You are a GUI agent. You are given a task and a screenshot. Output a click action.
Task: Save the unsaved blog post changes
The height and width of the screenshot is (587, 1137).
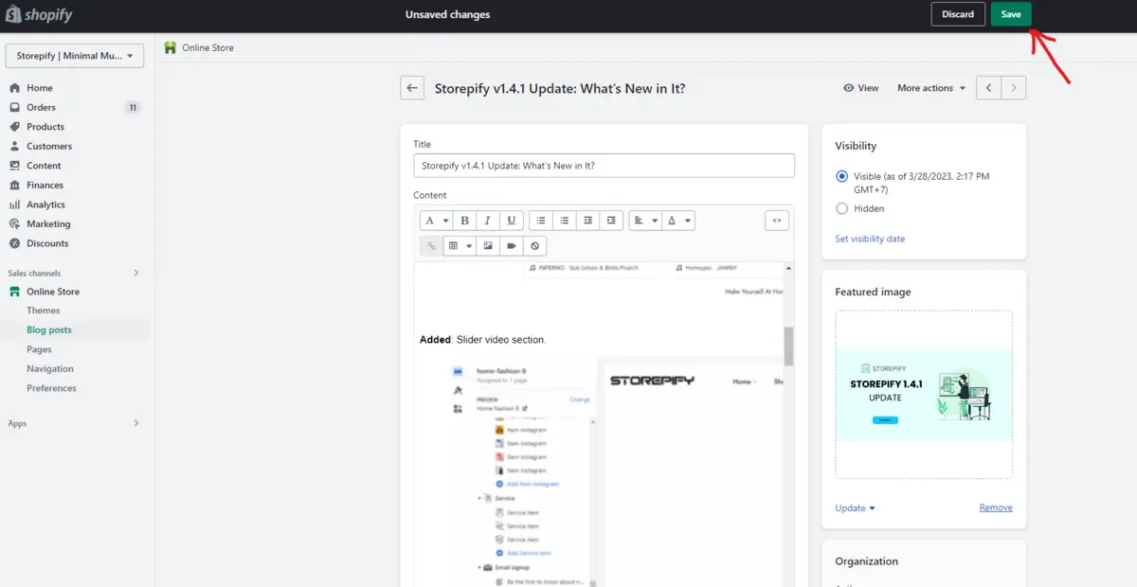pyautogui.click(x=1010, y=14)
